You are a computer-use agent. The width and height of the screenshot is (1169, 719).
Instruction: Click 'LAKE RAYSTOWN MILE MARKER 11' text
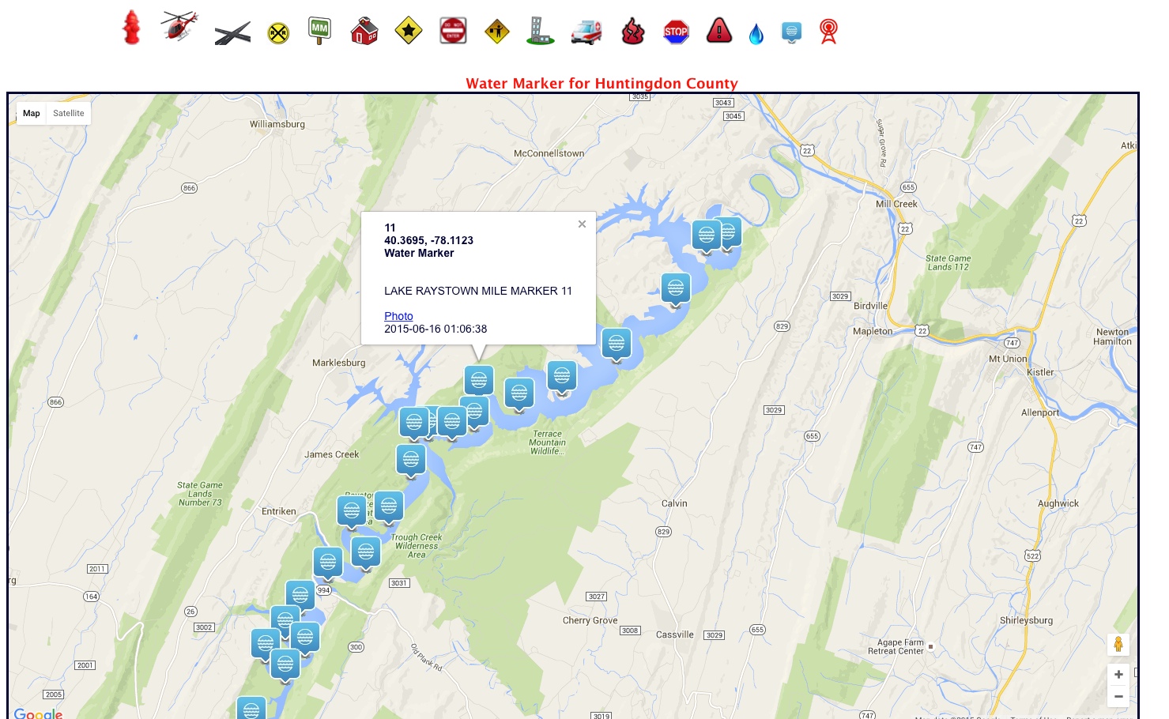coord(478,291)
